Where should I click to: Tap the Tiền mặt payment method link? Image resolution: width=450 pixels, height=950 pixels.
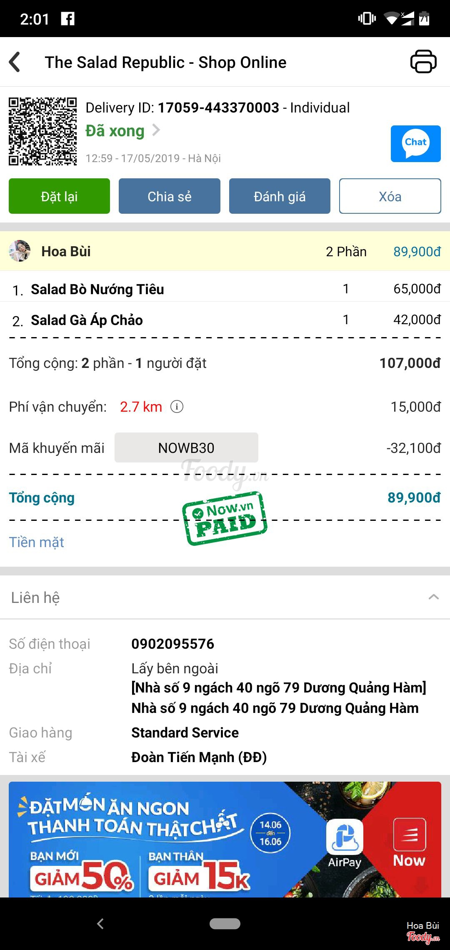pos(37,542)
